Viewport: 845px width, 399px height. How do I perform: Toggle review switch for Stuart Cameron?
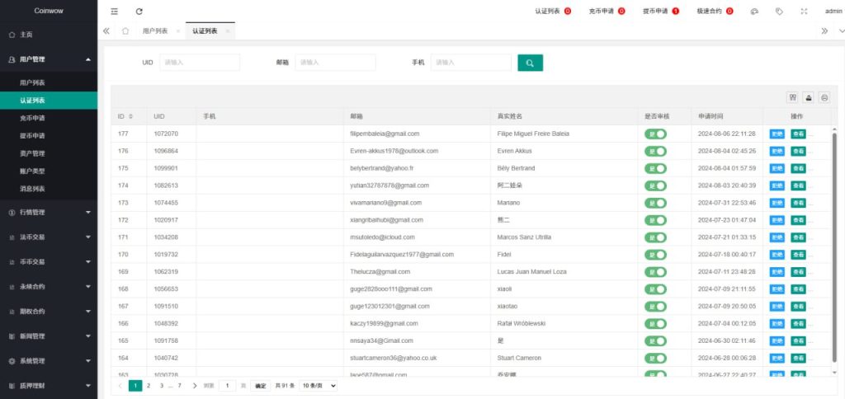(655, 358)
